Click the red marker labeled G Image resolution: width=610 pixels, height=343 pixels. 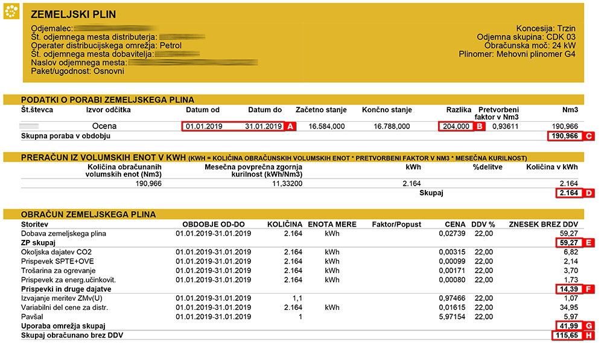pyautogui.click(x=589, y=326)
